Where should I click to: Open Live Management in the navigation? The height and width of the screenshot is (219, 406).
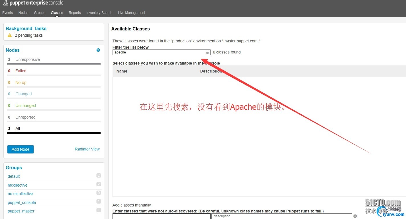[132, 13]
